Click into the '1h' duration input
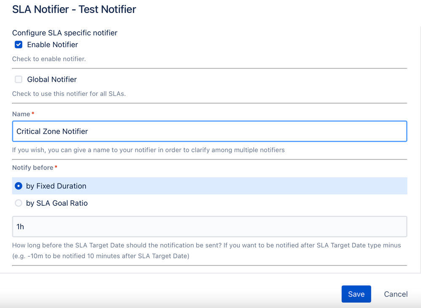The image size is (421, 308). pos(209,227)
